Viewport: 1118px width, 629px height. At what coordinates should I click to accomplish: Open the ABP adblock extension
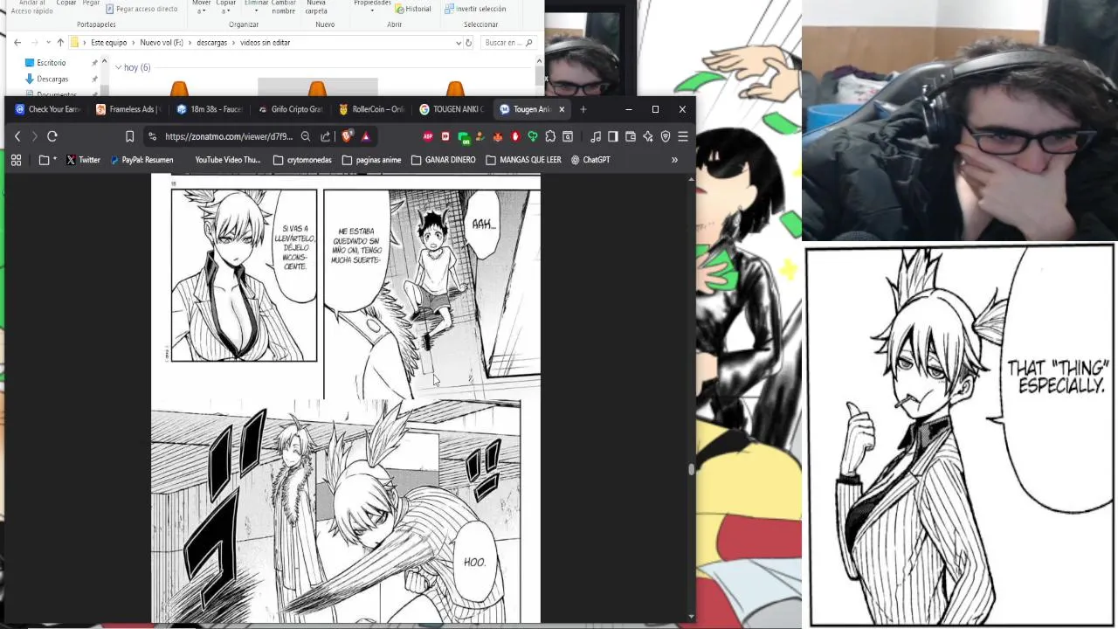click(428, 136)
